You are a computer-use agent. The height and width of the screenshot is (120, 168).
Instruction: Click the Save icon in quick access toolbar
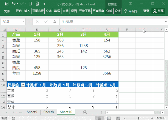7,4
